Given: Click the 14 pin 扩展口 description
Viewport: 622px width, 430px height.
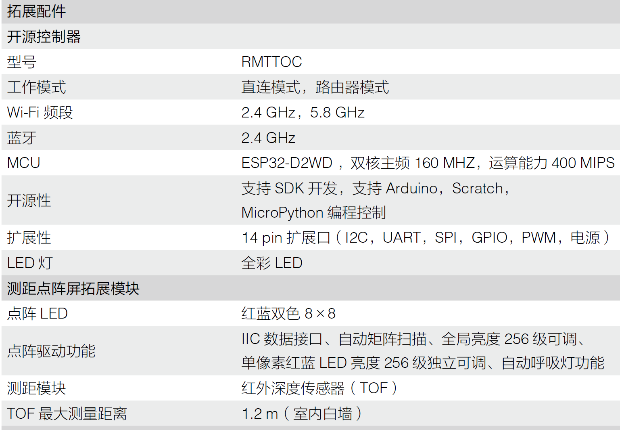Looking at the screenshot, I should click(x=426, y=237).
